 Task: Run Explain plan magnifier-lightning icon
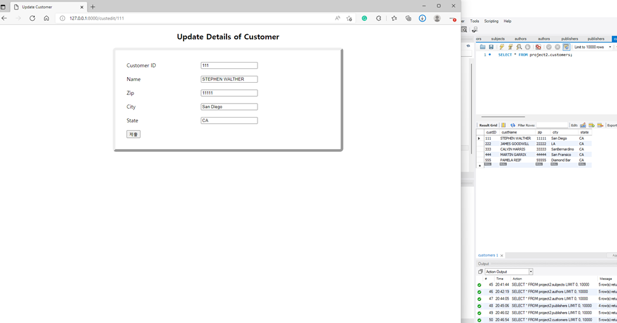point(519,47)
